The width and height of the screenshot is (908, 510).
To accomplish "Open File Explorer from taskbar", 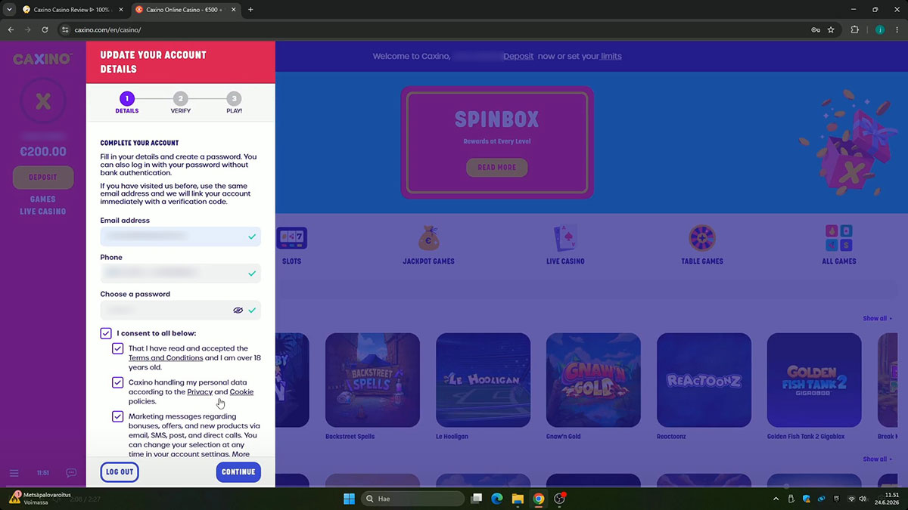I will (x=518, y=499).
